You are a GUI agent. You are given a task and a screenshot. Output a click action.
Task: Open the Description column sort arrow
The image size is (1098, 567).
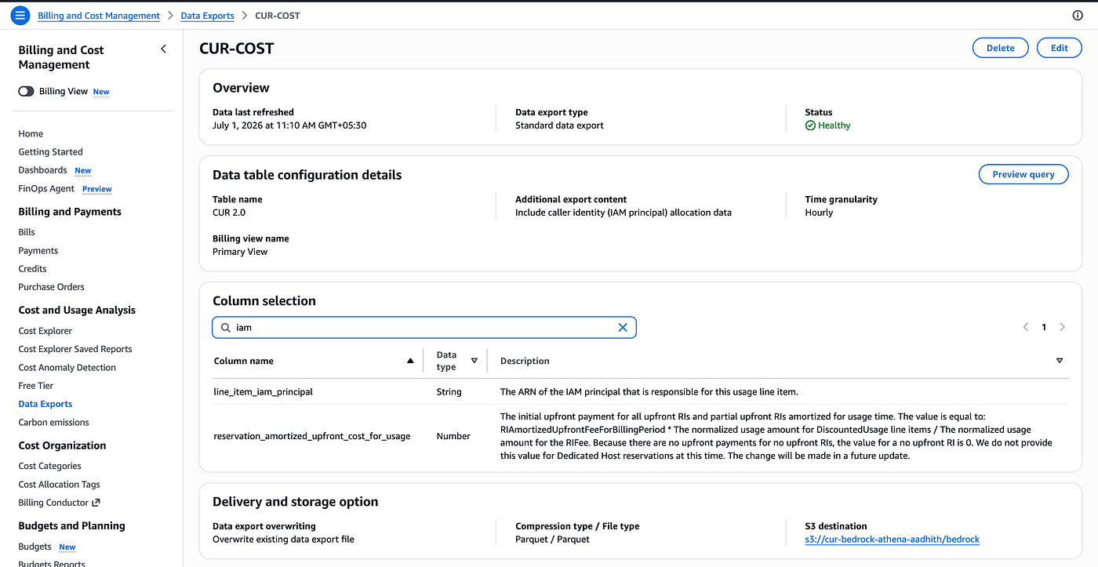[1059, 361]
